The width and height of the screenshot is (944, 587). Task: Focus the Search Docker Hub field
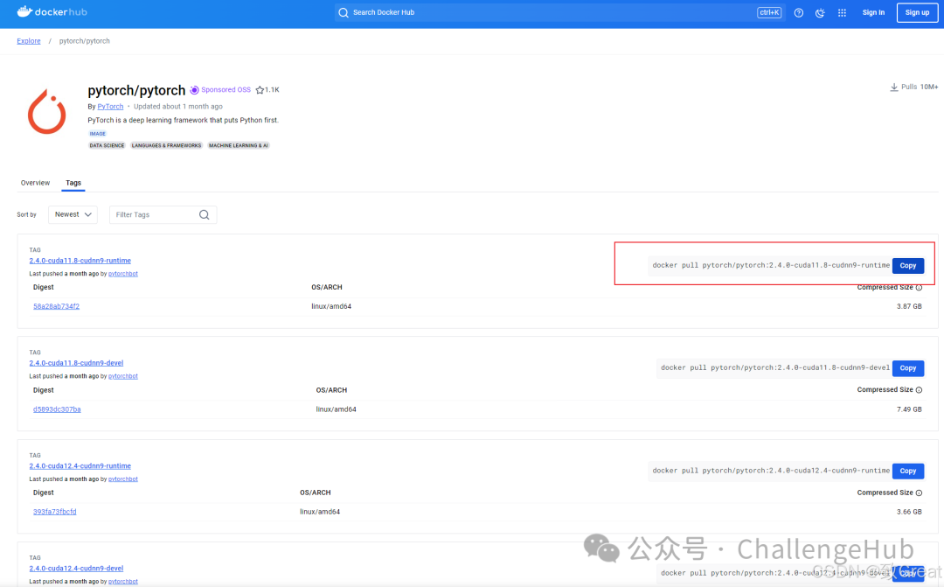click(x=559, y=12)
